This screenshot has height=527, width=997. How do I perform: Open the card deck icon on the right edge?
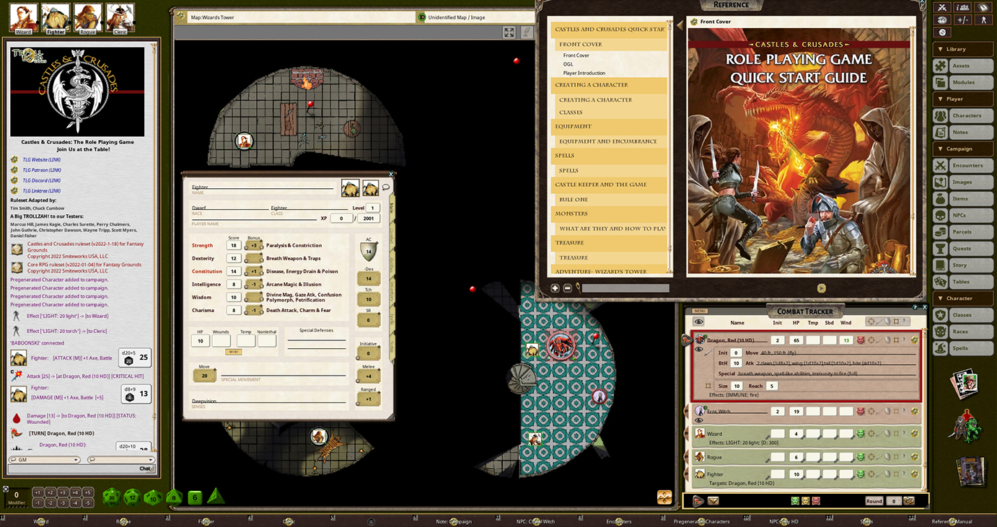tap(965, 384)
